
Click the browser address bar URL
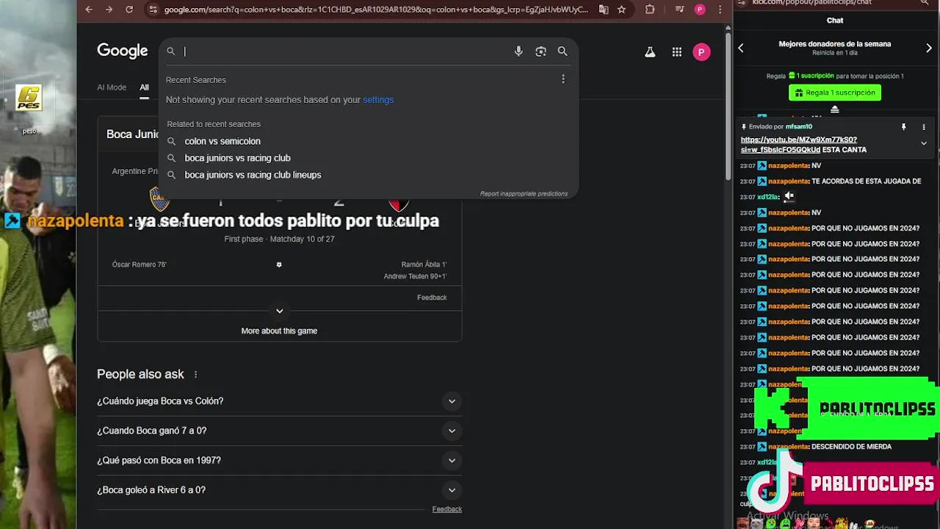pos(376,10)
